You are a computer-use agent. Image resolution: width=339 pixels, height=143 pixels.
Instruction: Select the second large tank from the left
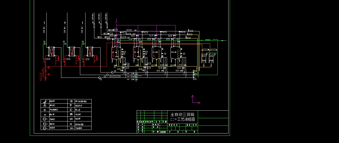click(138, 53)
